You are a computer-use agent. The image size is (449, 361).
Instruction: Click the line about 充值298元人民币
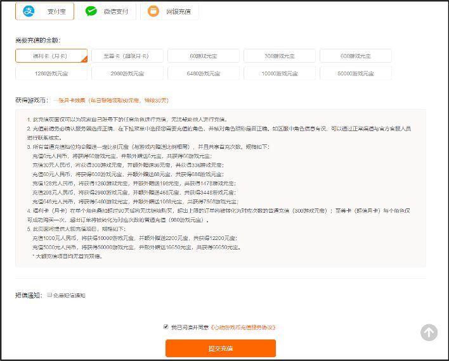(134, 193)
